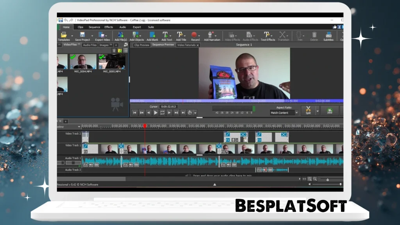Toggle loop playback in preview controls
This screenshot has height=225, width=400.
tap(162, 112)
